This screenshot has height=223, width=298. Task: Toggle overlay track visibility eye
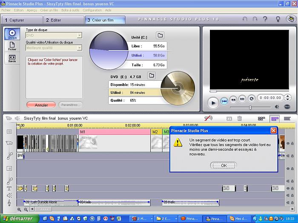pos(288,168)
